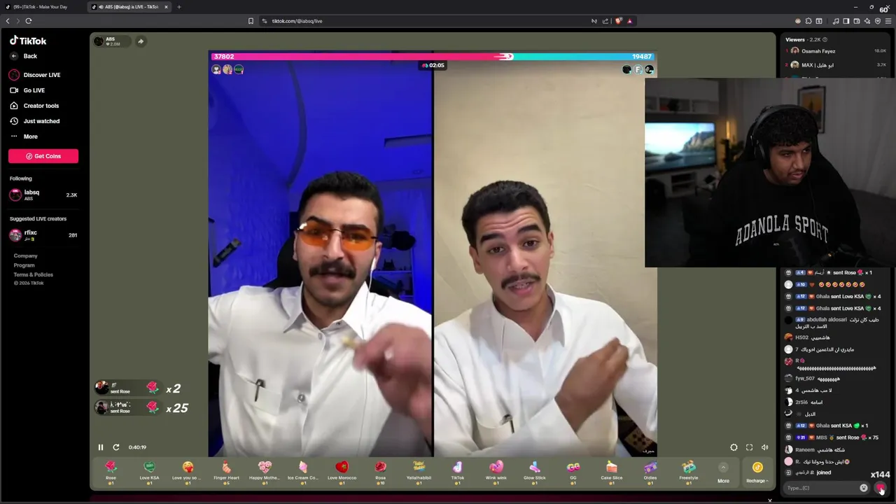896x504 pixels.
Task: Send the Glow Stick gift
Action: [x=534, y=472]
